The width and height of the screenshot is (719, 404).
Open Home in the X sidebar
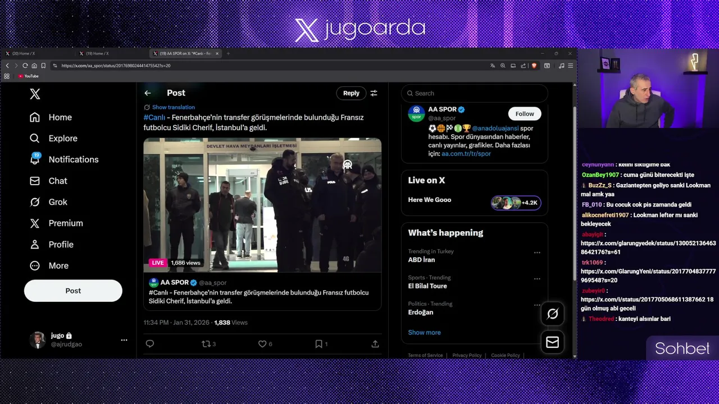[x=51, y=117]
